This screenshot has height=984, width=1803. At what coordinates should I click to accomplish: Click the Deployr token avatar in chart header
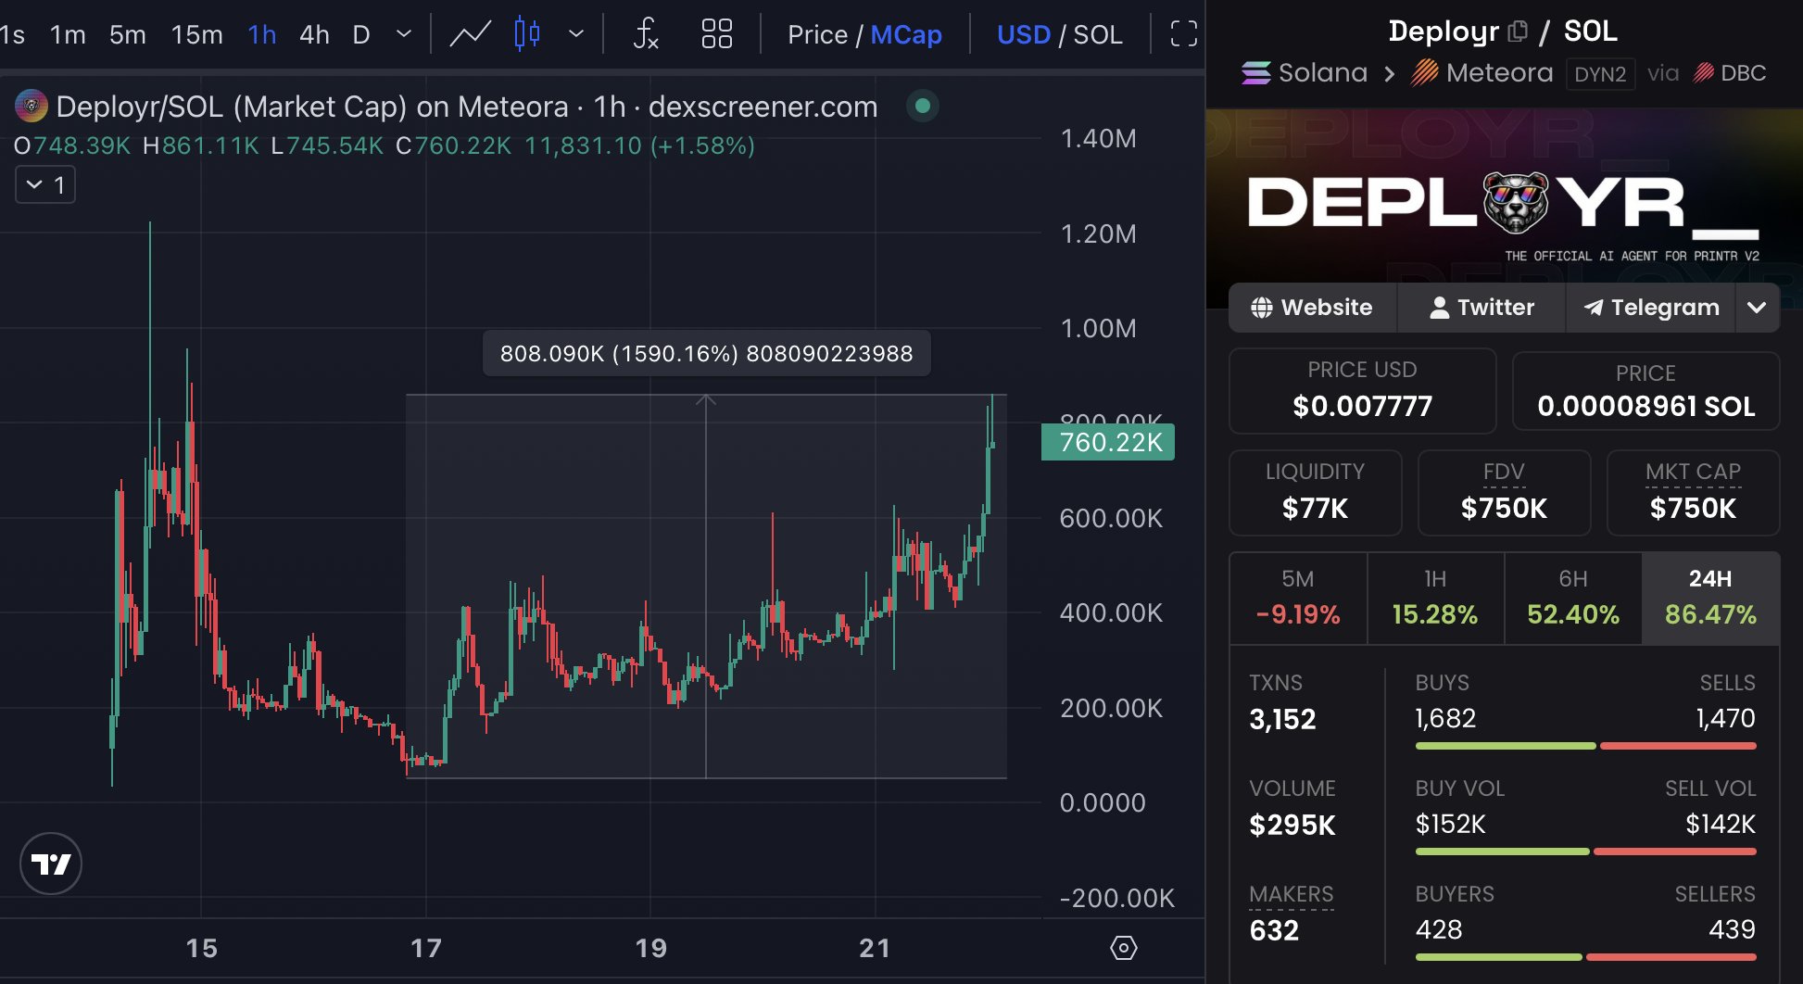[x=32, y=107]
